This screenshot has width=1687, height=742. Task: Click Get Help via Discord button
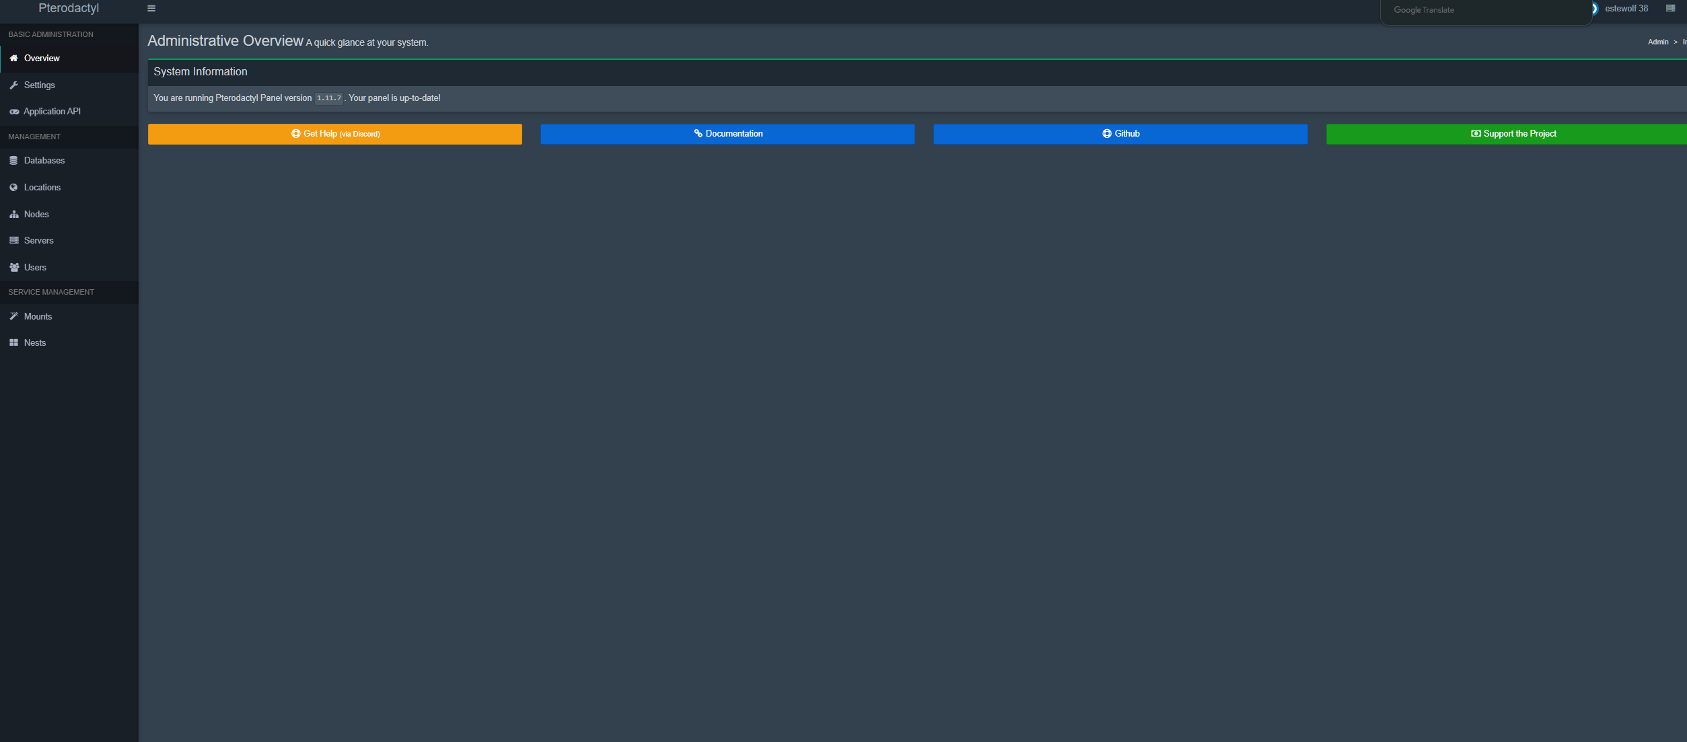[335, 134]
